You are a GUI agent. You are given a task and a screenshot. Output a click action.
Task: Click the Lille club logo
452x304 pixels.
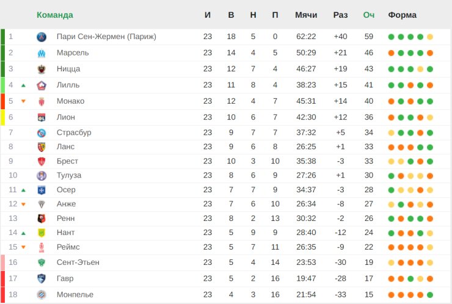pos(42,85)
